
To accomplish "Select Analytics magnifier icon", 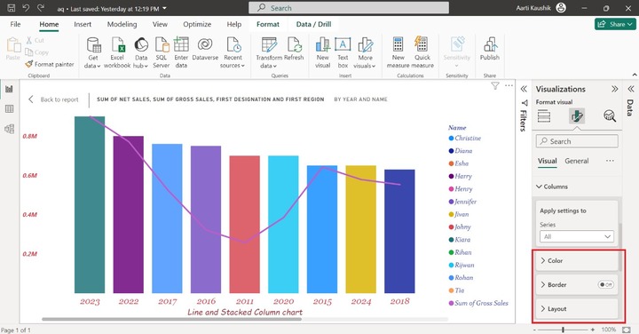I will (610, 116).
